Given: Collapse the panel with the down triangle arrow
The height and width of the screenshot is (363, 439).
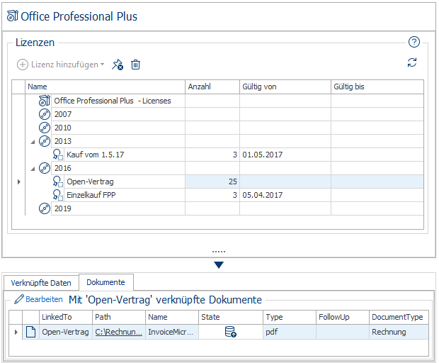Looking at the screenshot, I should pyautogui.click(x=219, y=265).
